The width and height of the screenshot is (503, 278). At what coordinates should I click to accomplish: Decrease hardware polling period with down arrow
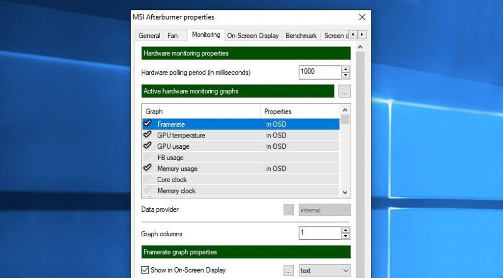pos(345,76)
